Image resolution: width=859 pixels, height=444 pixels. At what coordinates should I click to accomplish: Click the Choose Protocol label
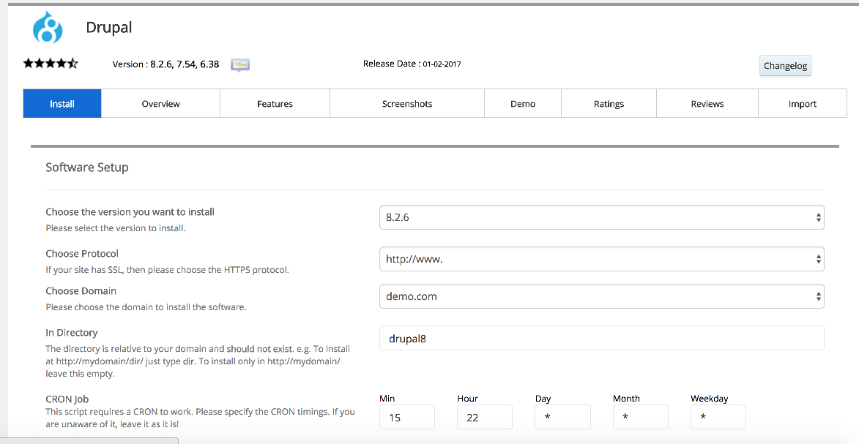point(82,254)
